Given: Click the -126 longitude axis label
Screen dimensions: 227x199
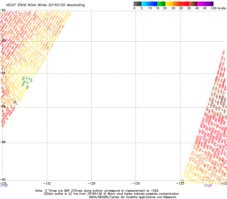Looking at the screenshot, I should (x=136, y=183).
